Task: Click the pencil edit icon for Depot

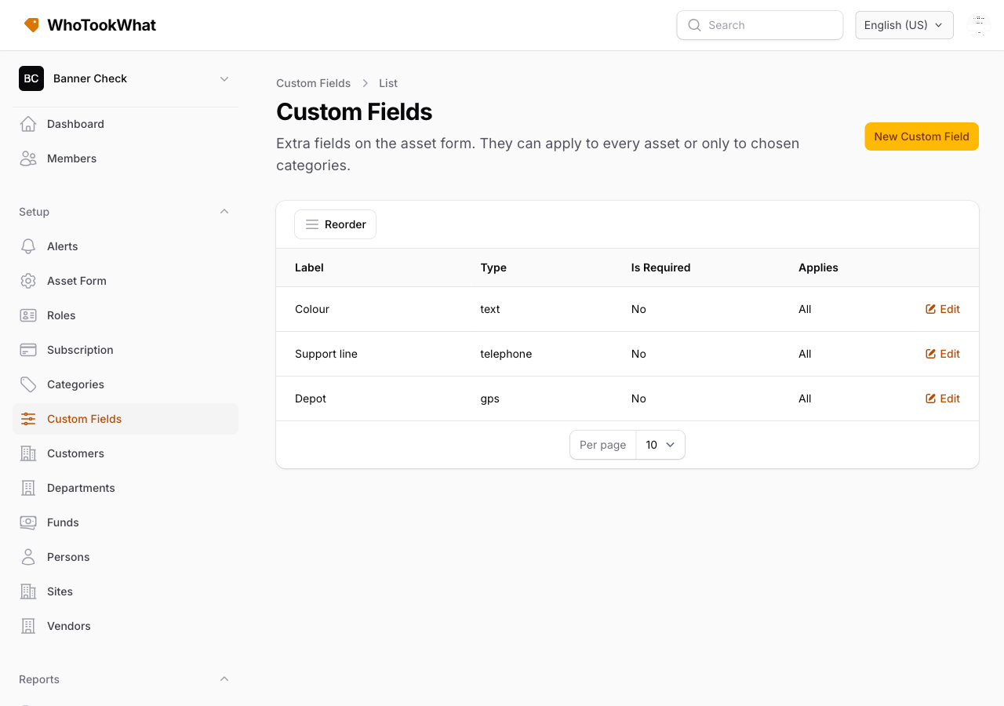Action: coord(931,398)
